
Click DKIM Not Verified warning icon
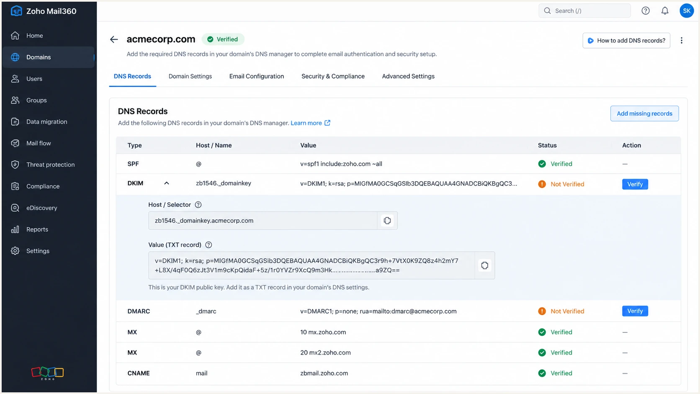coord(542,184)
